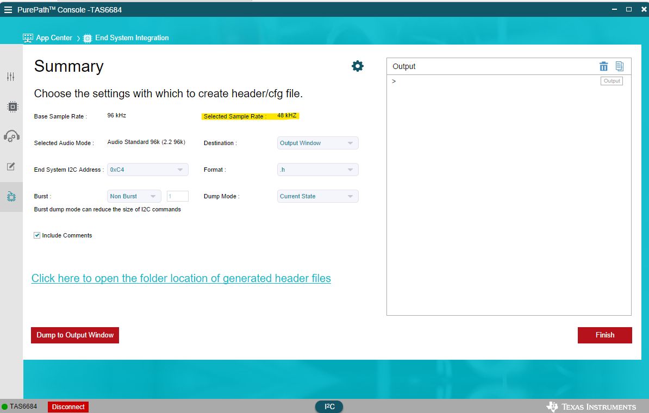649x413 pixels.
Task: Expand the Format dropdown
Action: pos(317,170)
